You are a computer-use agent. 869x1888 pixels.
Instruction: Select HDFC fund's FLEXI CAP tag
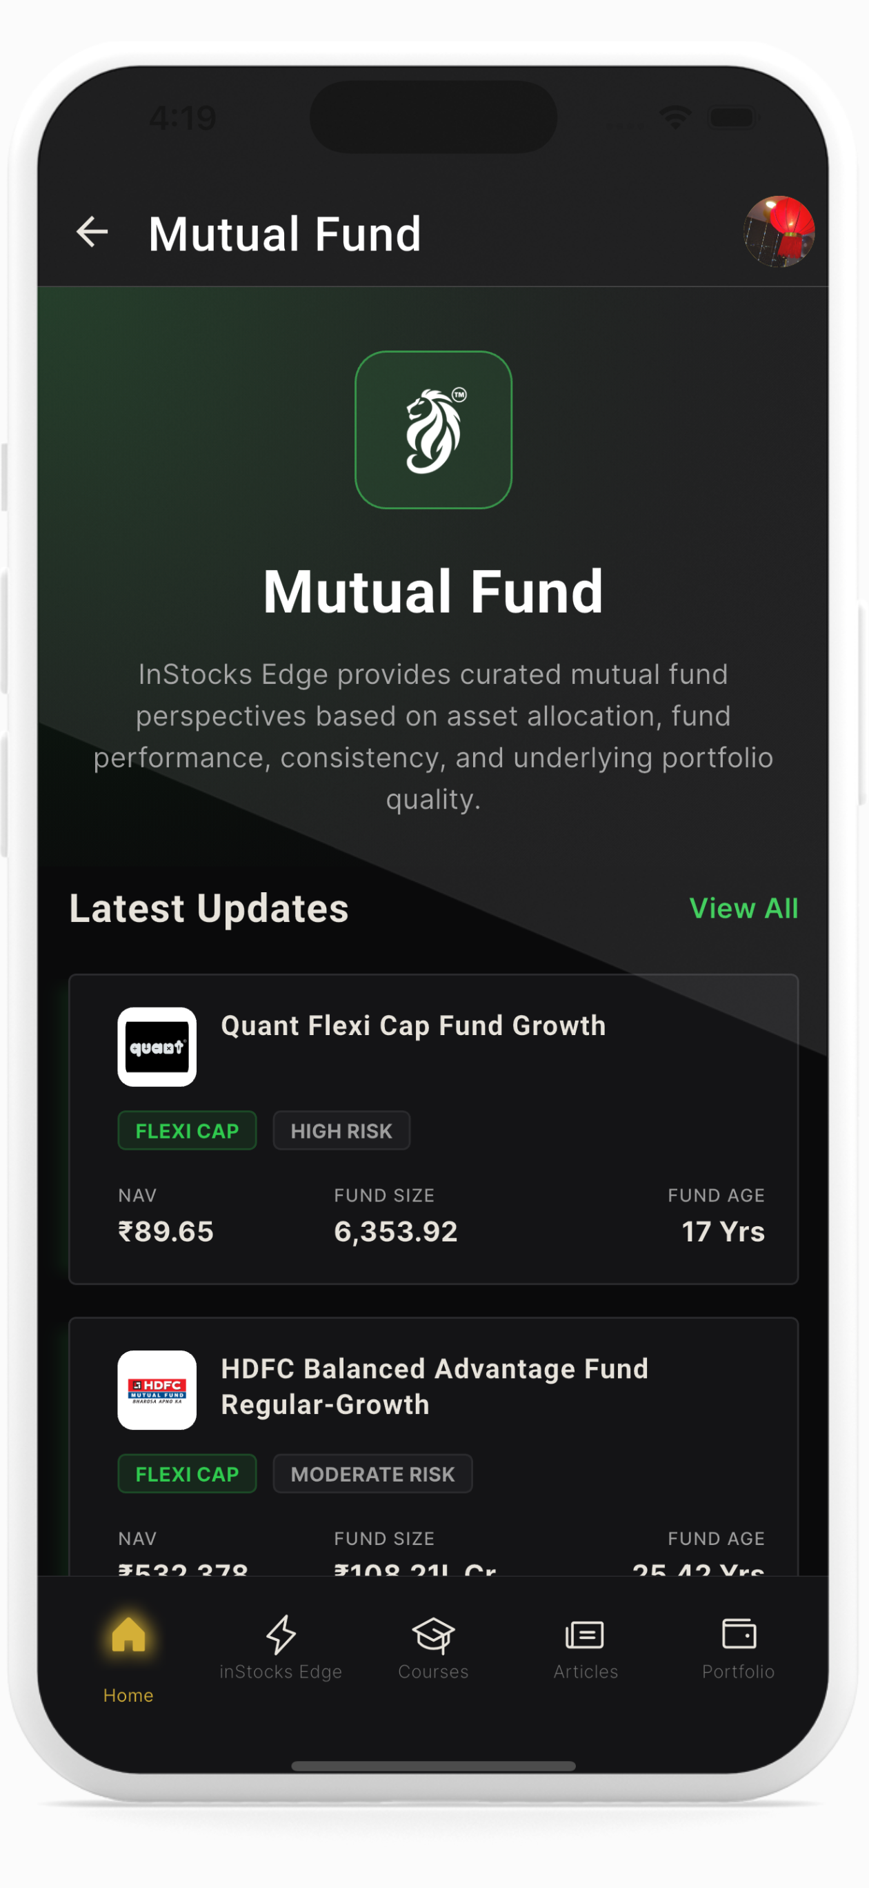click(187, 1474)
